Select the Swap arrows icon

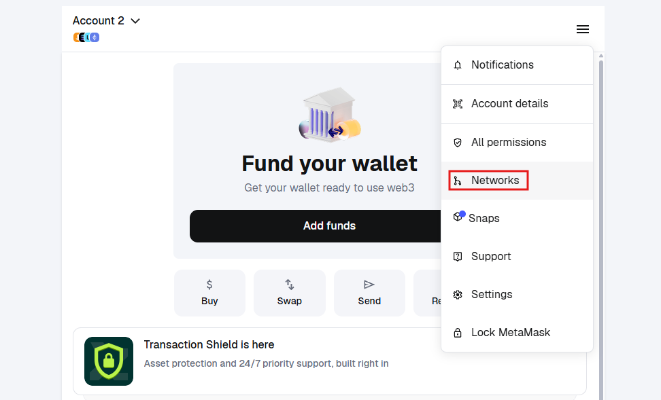[x=290, y=284]
